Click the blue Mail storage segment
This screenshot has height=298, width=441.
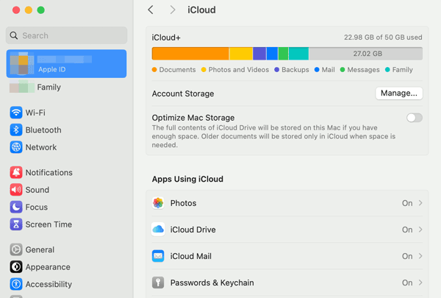[272, 54]
